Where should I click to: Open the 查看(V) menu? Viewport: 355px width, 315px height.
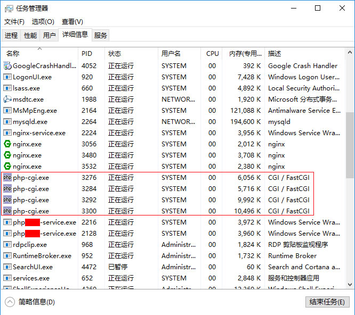tap(72, 22)
